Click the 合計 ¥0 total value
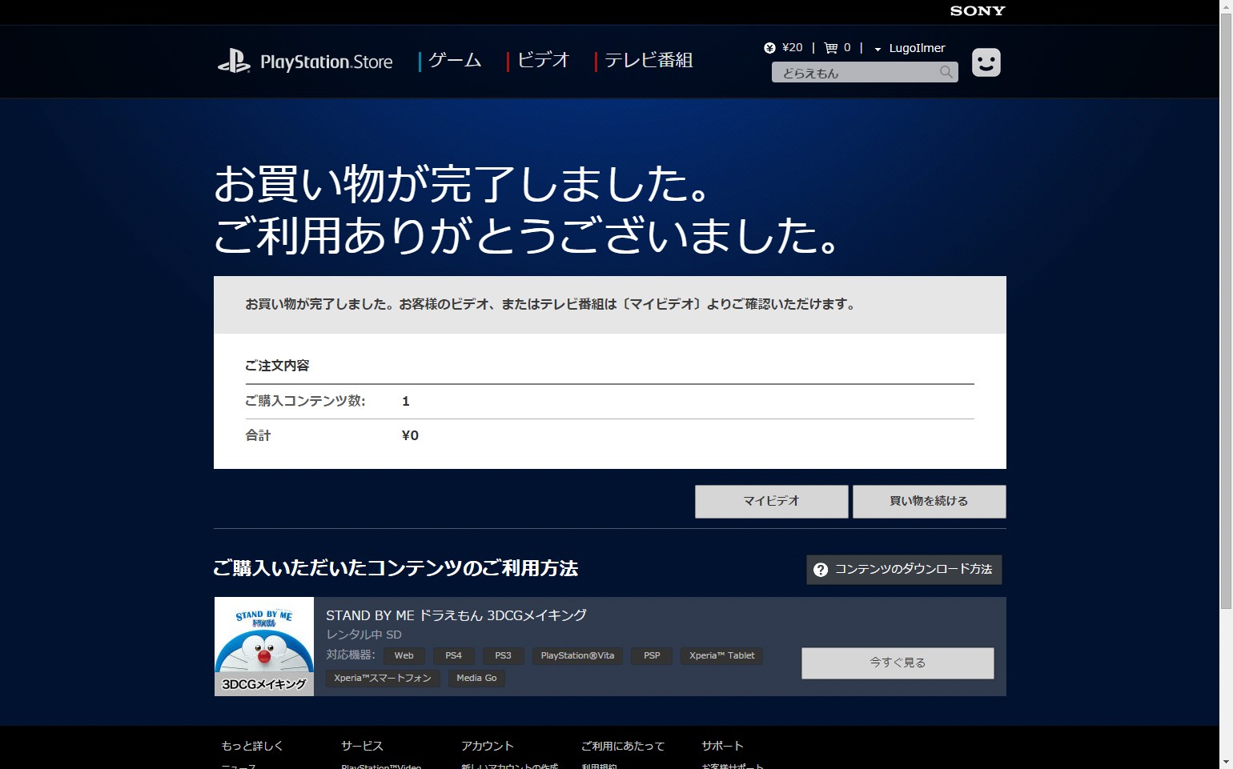Image resolution: width=1233 pixels, height=769 pixels. coord(410,435)
